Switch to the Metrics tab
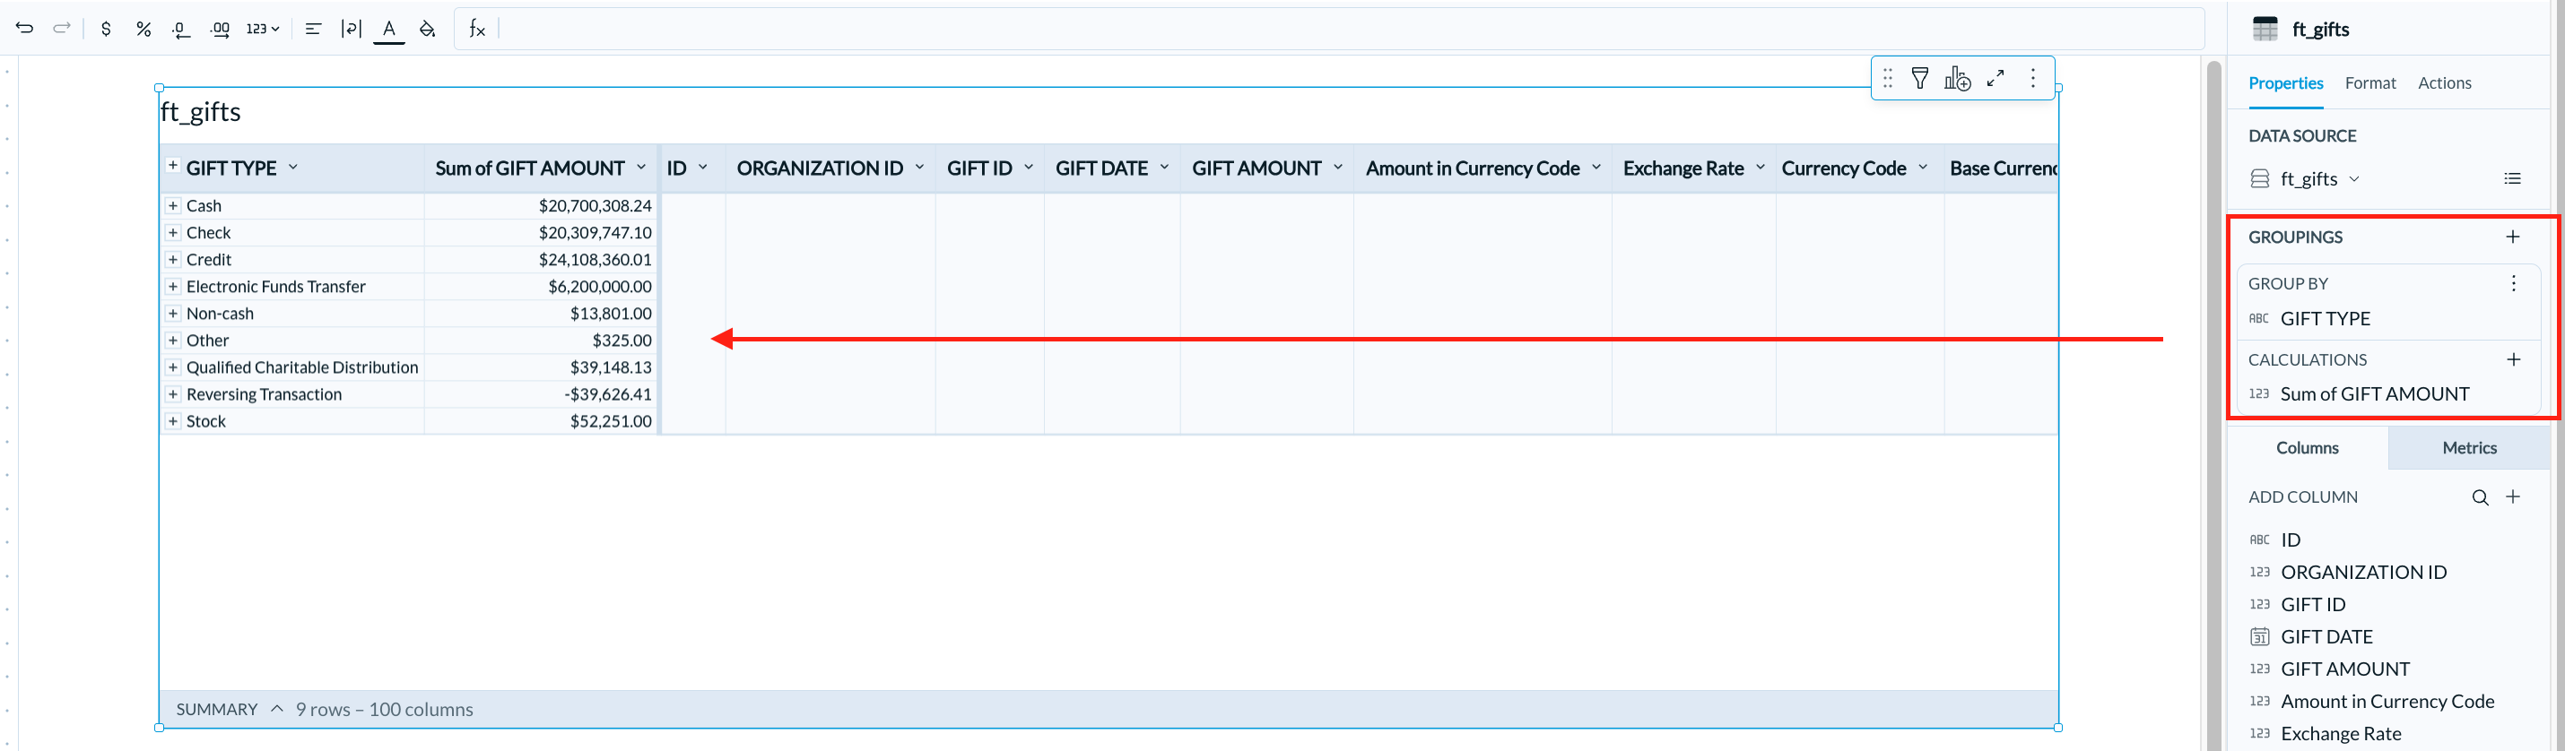The image size is (2565, 751). (x=2469, y=449)
